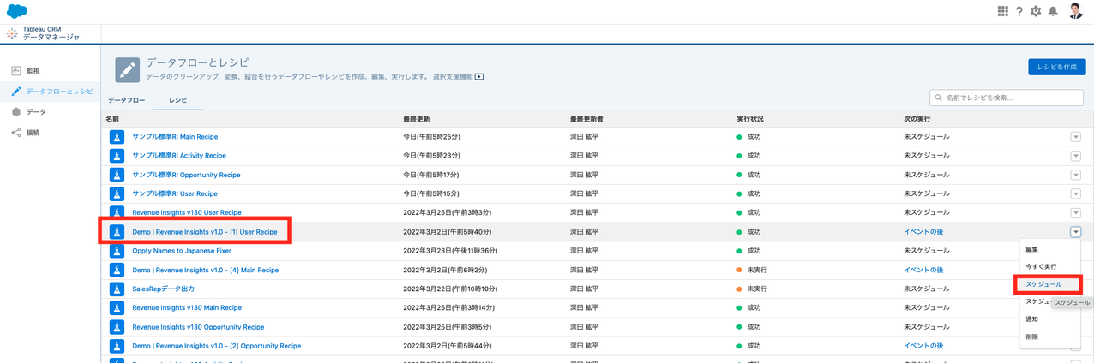
Task: Expand actions for Revenue Insights v130 User Recipe
Action: click(1076, 212)
